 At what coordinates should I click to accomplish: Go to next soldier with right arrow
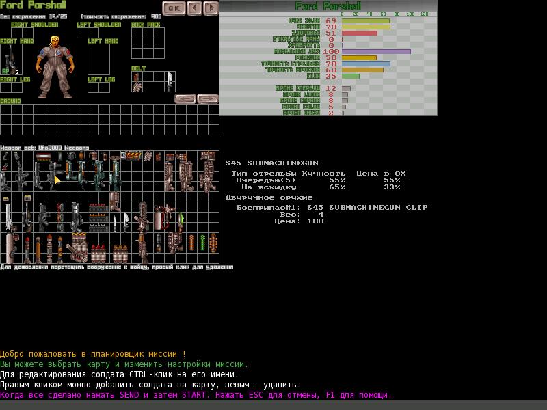pos(211,8)
